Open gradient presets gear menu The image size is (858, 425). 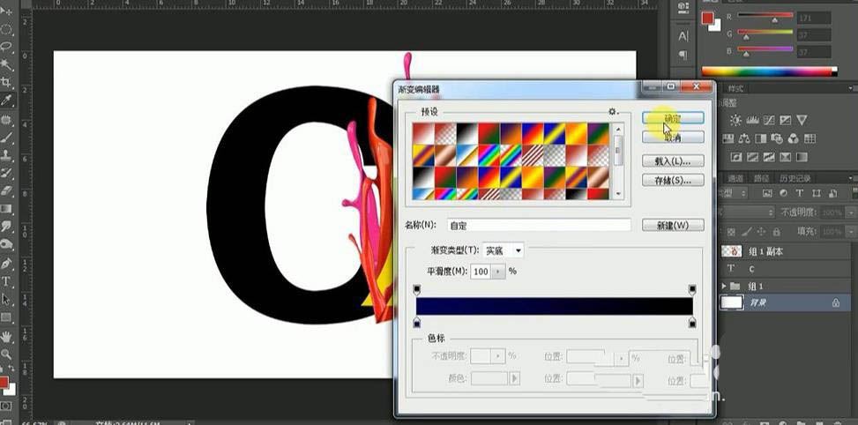(x=613, y=112)
